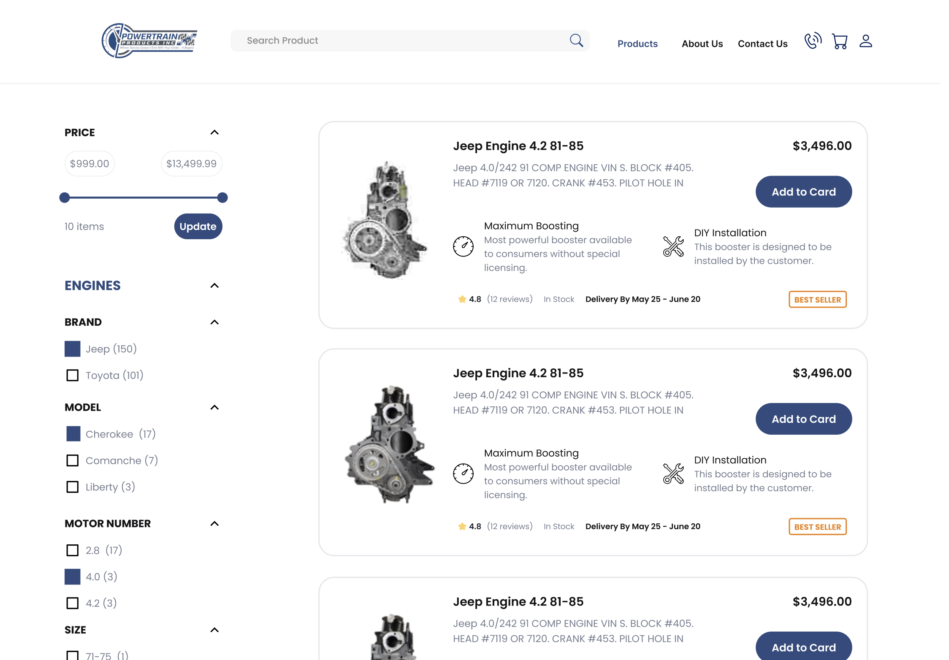
Task: Click Add to Card on second product
Action: (803, 419)
